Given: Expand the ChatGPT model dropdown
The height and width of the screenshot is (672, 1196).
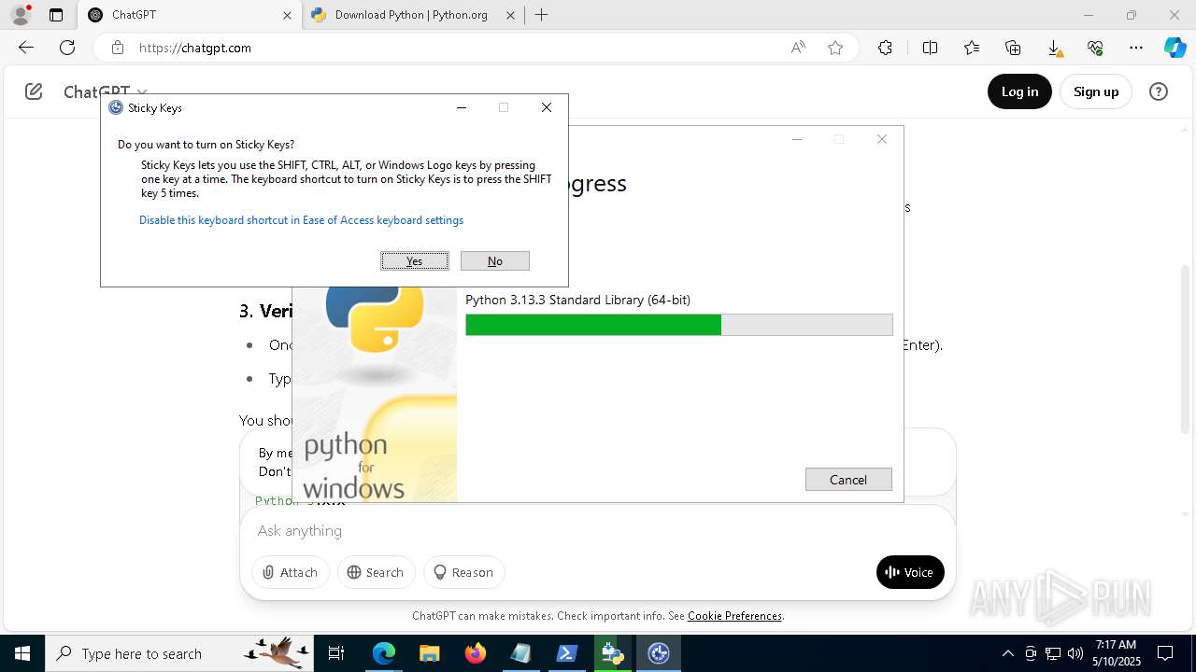Looking at the screenshot, I should click(106, 91).
